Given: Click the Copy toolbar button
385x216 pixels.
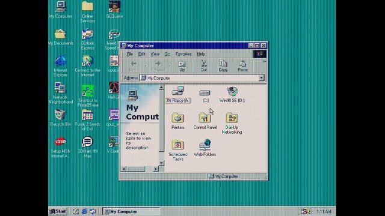Looking at the screenshot, I should tap(223, 66).
